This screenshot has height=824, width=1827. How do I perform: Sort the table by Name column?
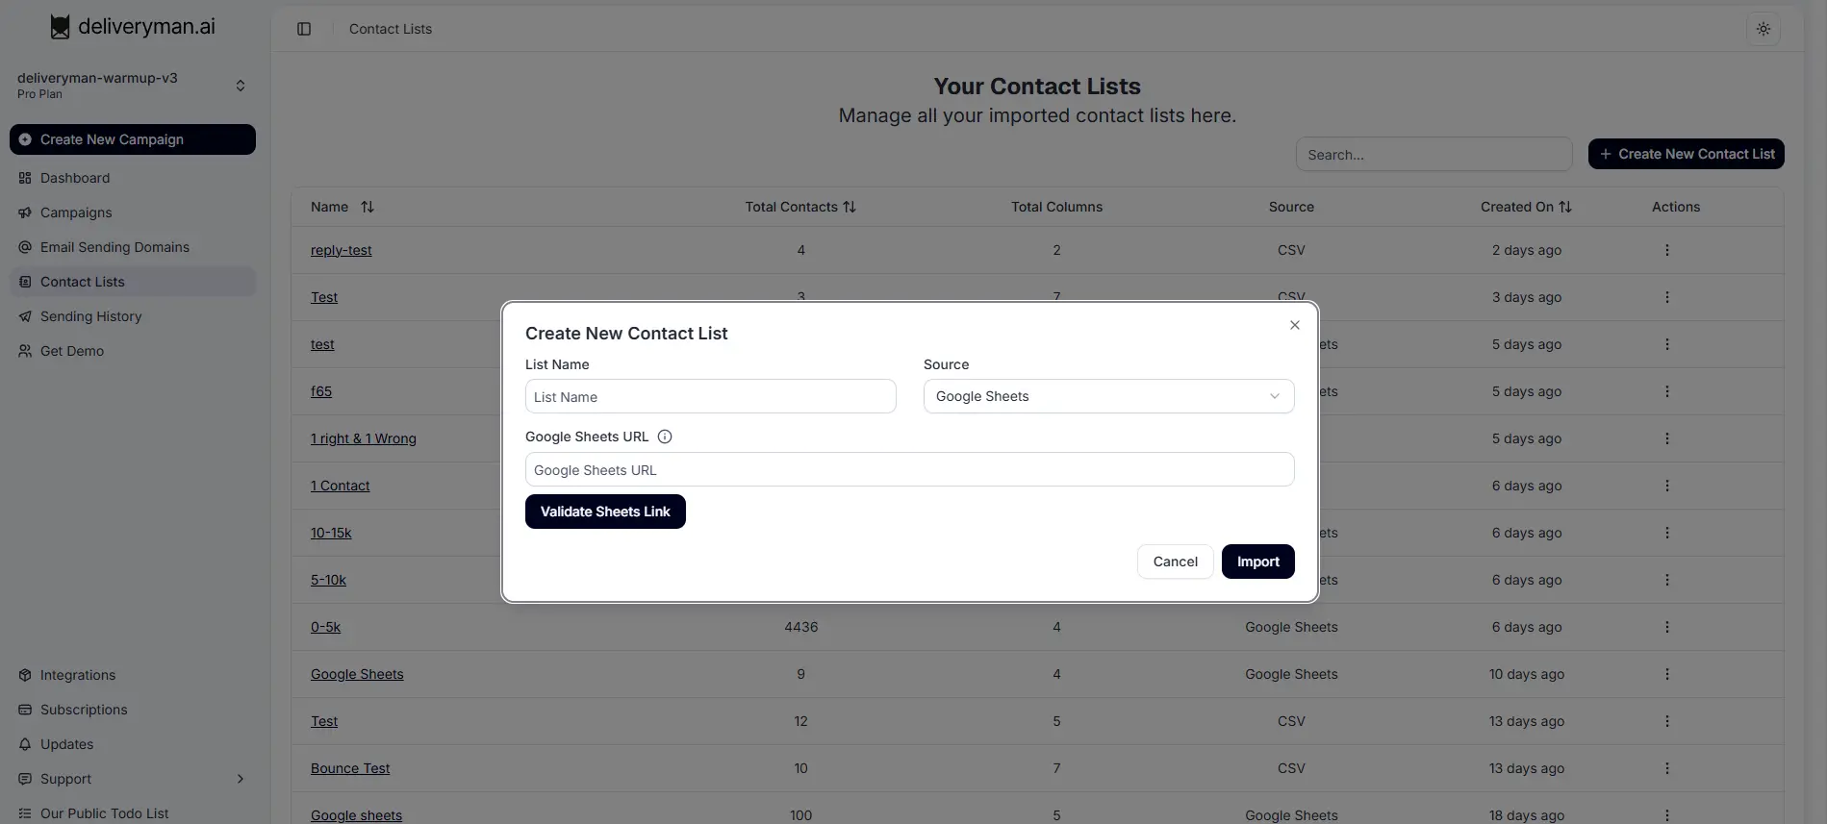coord(368,207)
